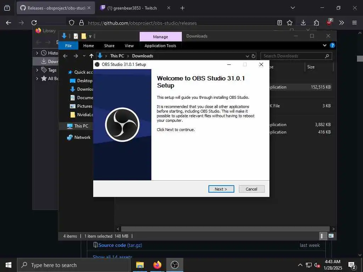Click the Search Downloads field

point(296,56)
